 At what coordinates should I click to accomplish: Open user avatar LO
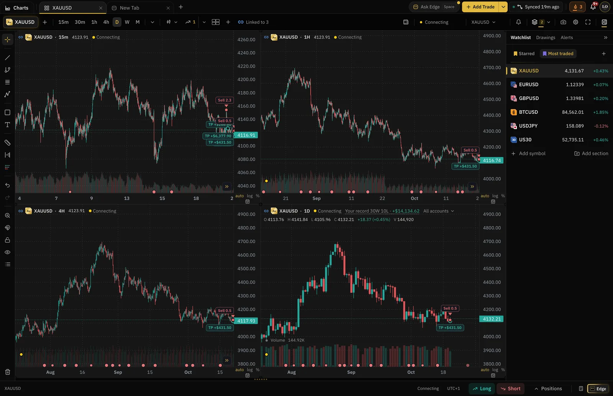click(x=605, y=7)
